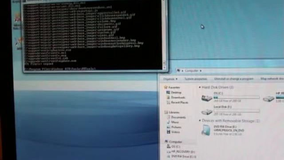284x160 pixels.
Task: Select Computer label in navigation pane
Action: click(176, 142)
